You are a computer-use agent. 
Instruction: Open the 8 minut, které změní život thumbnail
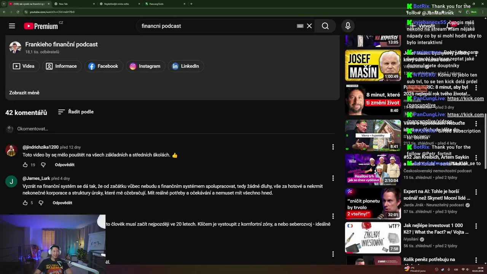(373, 100)
